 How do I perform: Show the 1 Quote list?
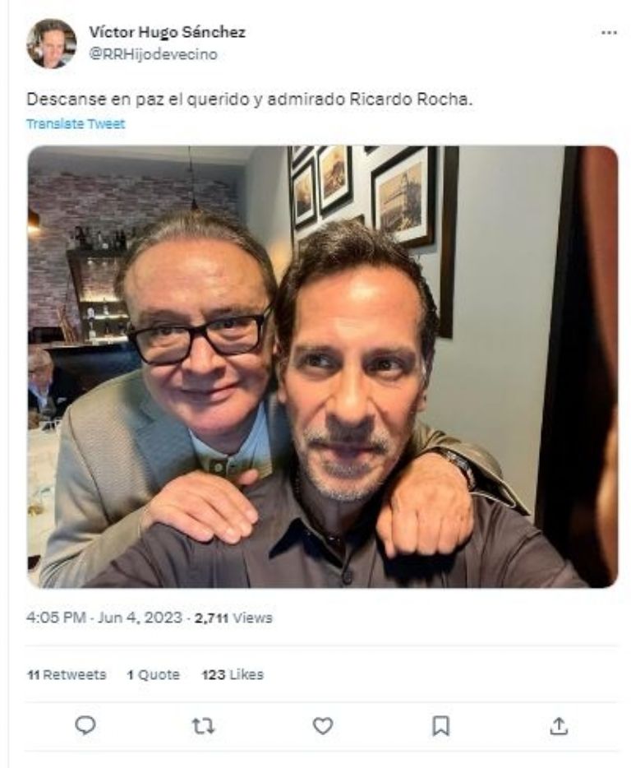(x=153, y=674)
